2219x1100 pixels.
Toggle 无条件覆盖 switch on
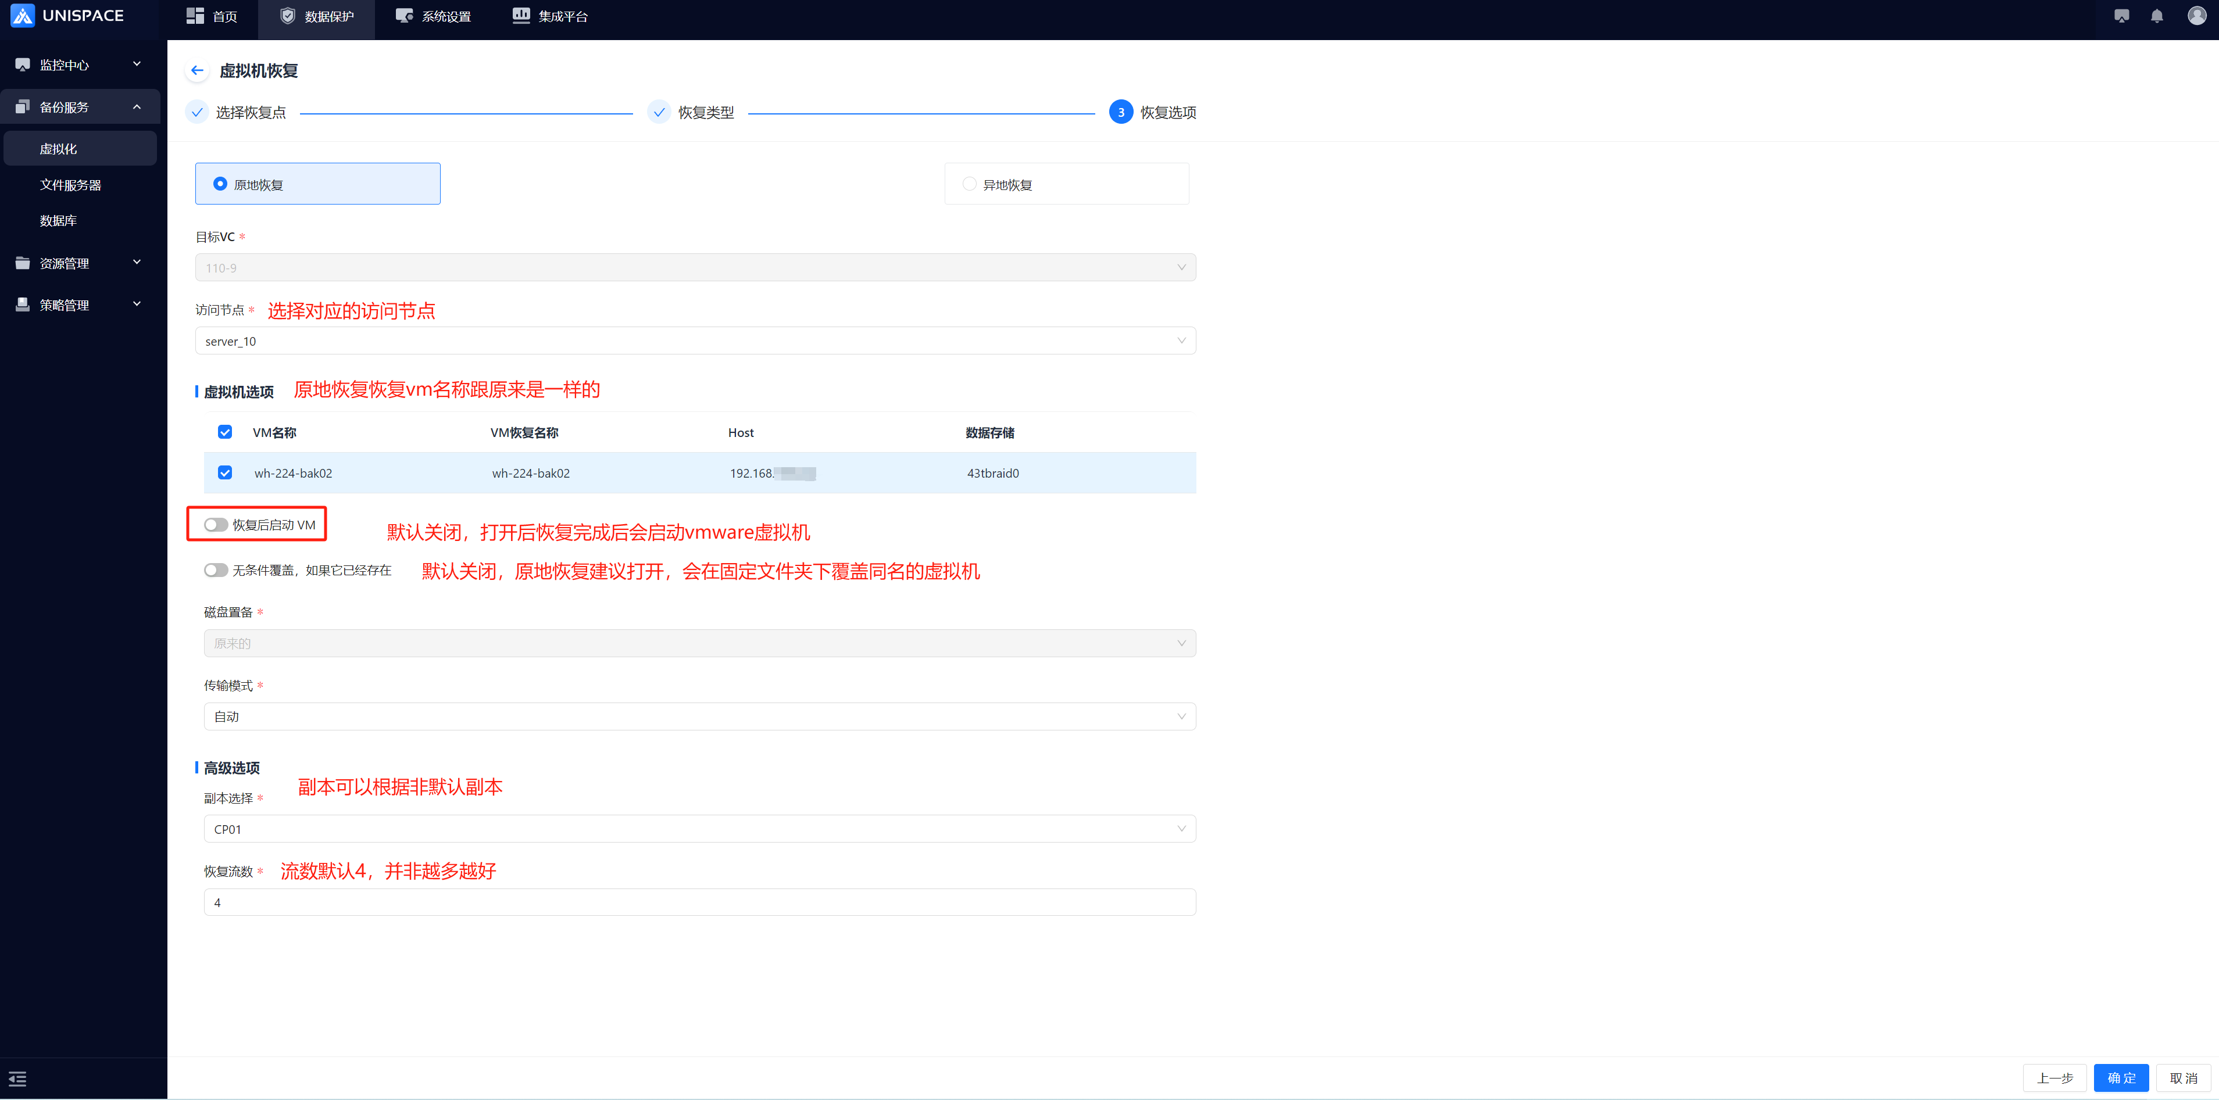215,571
